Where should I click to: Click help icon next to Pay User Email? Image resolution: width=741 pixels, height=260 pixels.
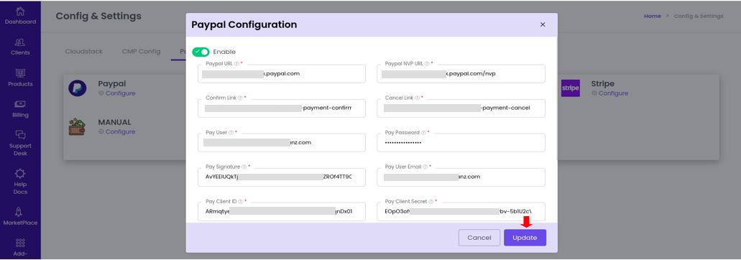425,167
